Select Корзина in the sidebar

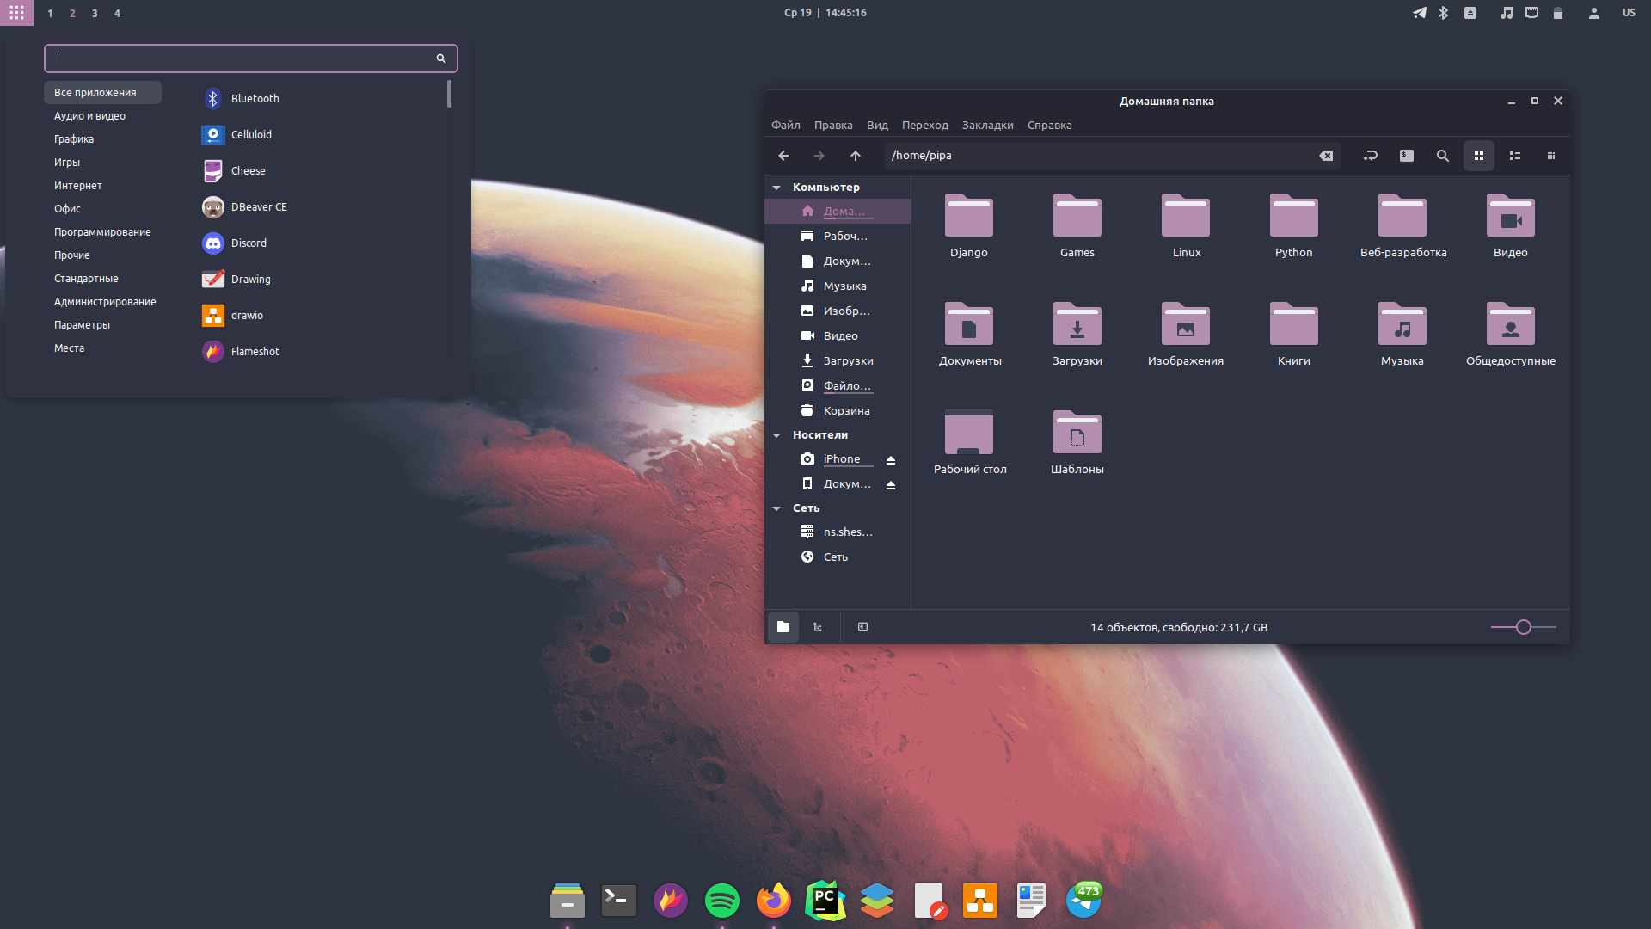tap(838, 411)
